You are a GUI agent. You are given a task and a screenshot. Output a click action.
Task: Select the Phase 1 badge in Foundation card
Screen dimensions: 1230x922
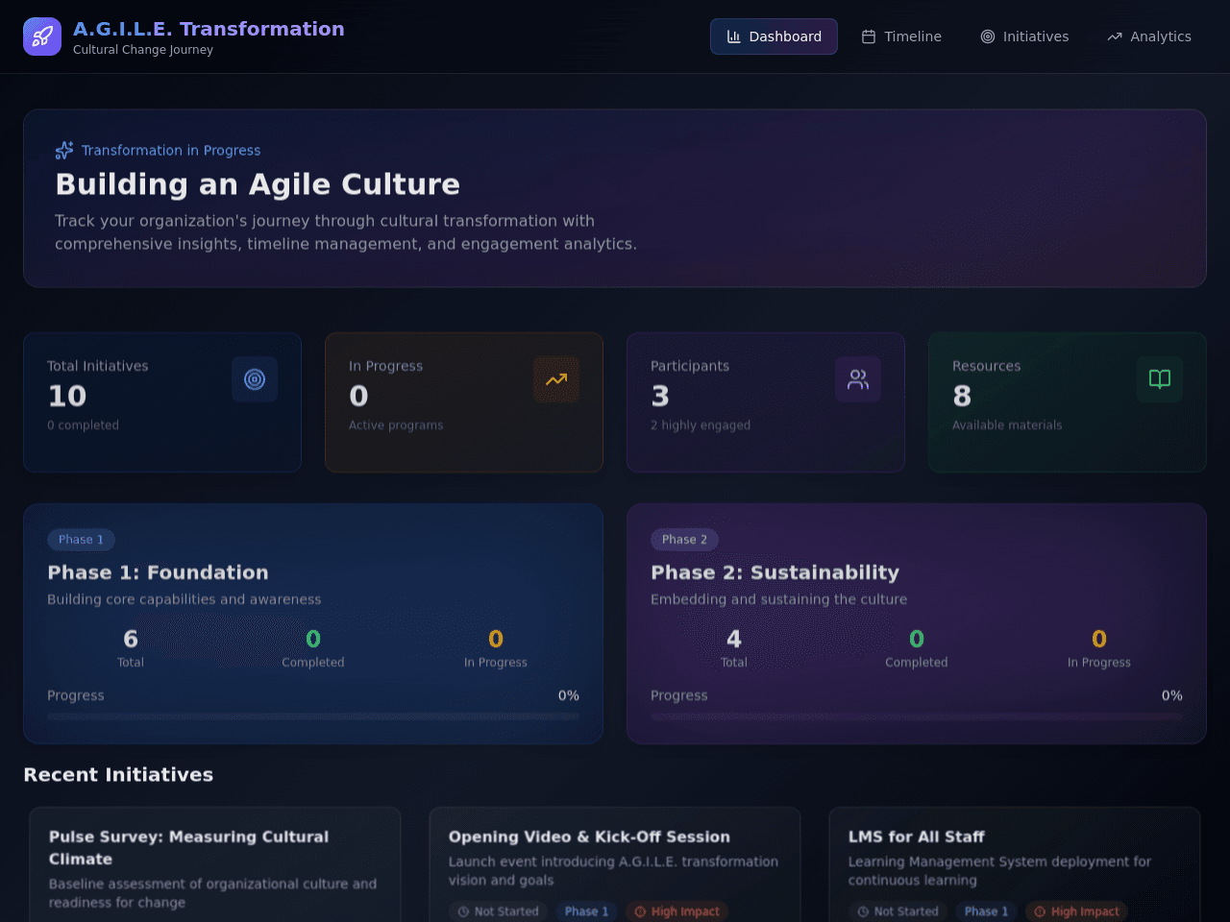point(81,540)
